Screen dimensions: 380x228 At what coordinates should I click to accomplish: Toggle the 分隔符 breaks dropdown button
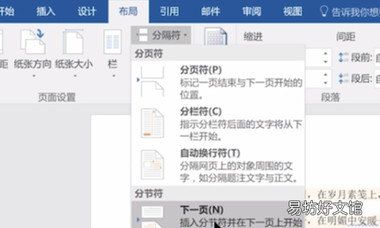tap(161, 35)
